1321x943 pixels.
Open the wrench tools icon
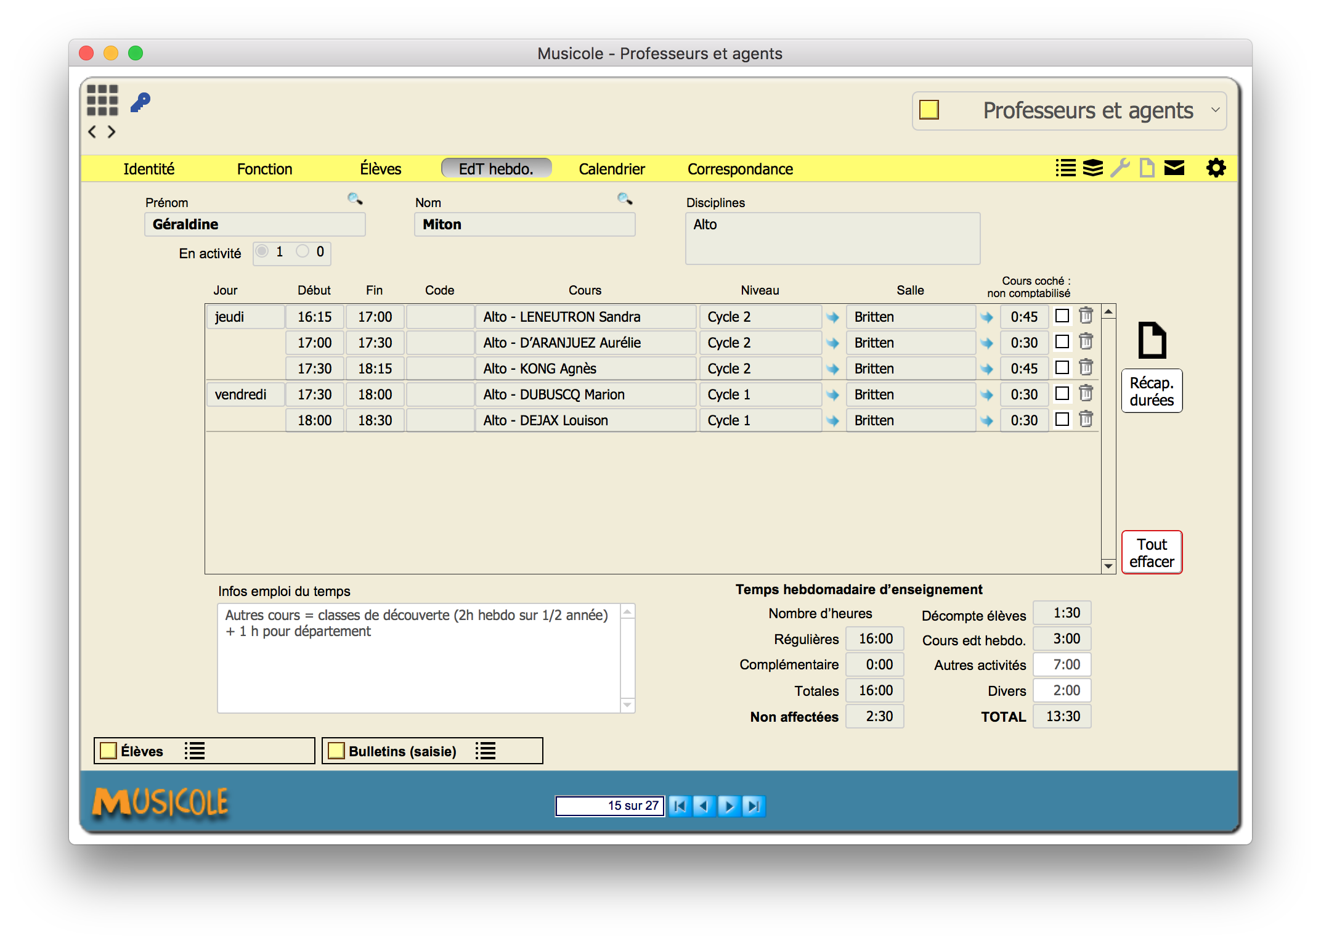click(x=1120, y=168)
